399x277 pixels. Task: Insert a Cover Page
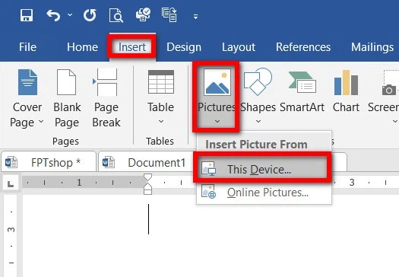point(27,98)
